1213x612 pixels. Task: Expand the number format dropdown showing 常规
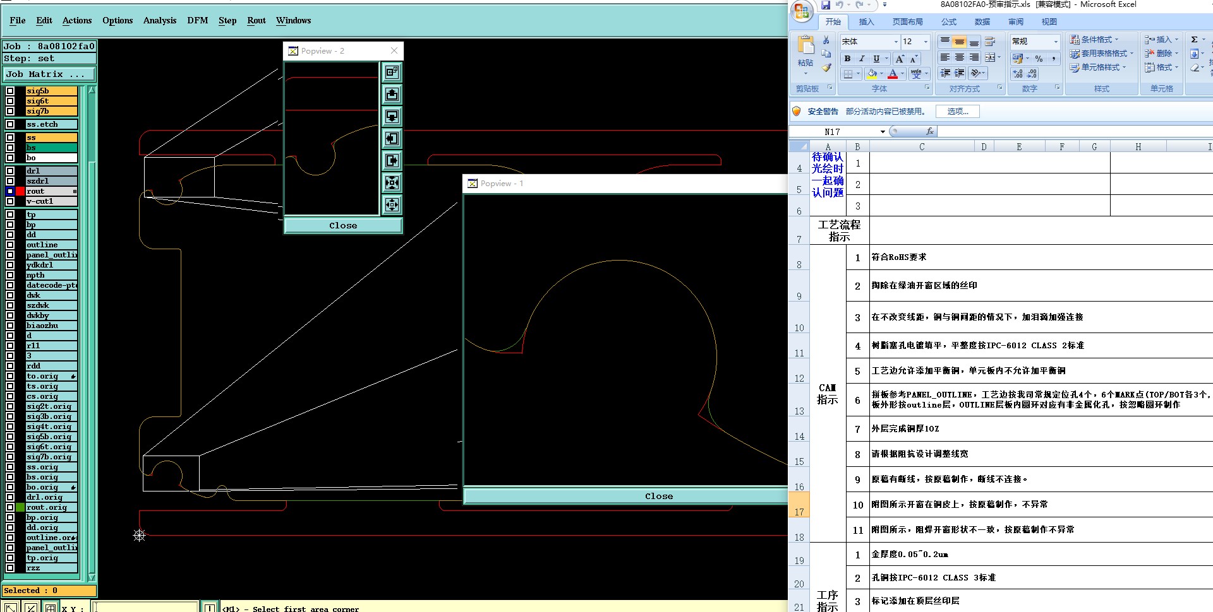1055,42
